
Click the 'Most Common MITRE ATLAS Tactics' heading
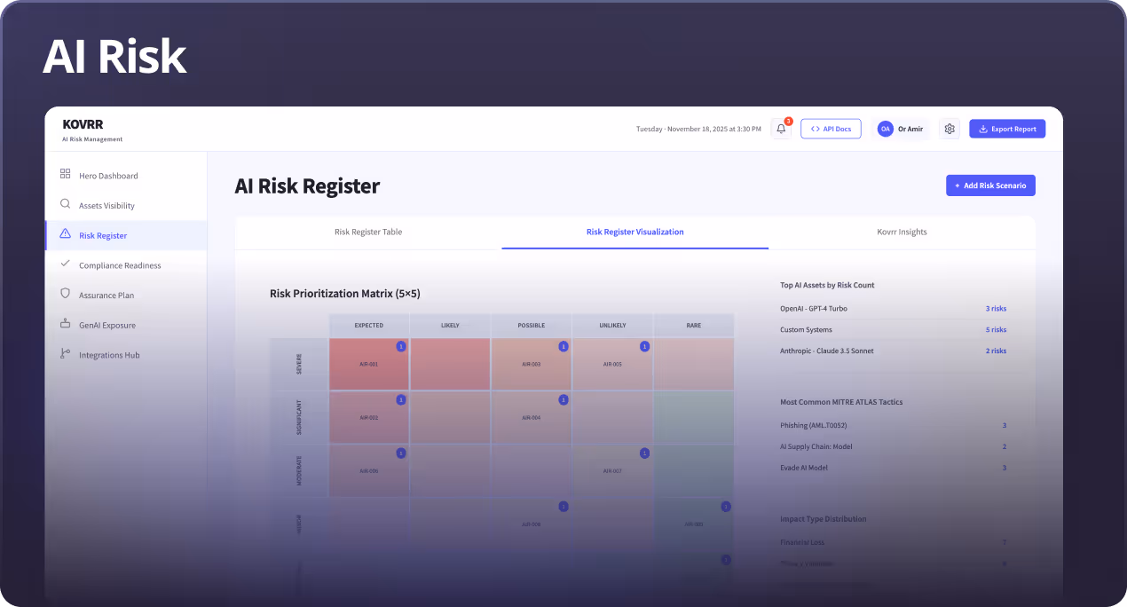click(x=841, y=403)
